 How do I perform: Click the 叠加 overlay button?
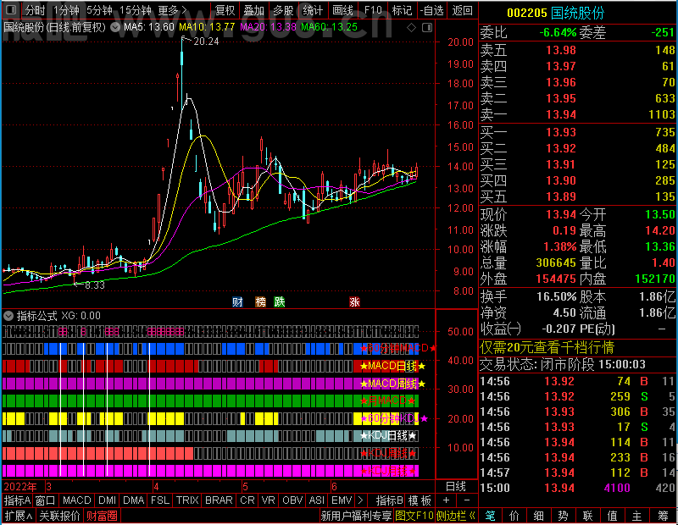pos(253,10)
